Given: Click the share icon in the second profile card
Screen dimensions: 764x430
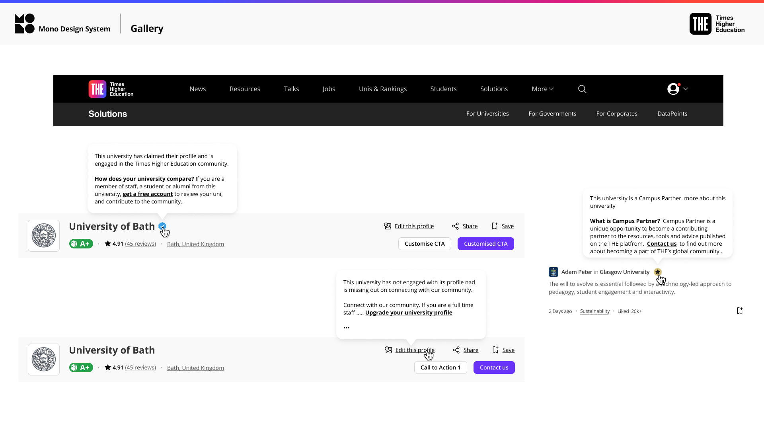Looking at the screenshot, I should coord(456,350).
